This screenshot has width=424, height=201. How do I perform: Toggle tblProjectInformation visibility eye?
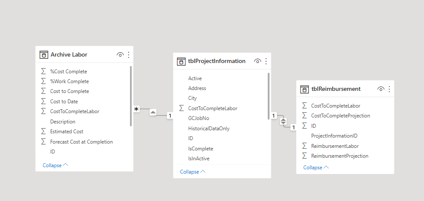click(257, 61)
